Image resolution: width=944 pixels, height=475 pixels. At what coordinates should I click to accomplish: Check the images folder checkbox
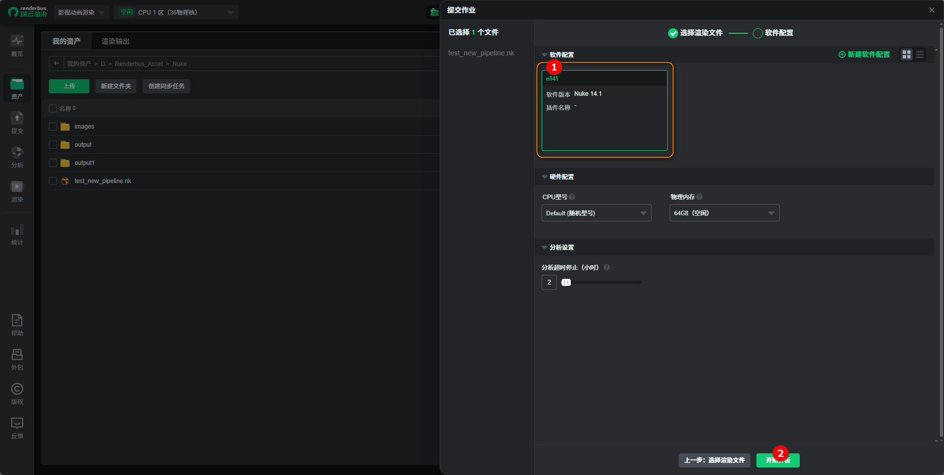(53, 127)
